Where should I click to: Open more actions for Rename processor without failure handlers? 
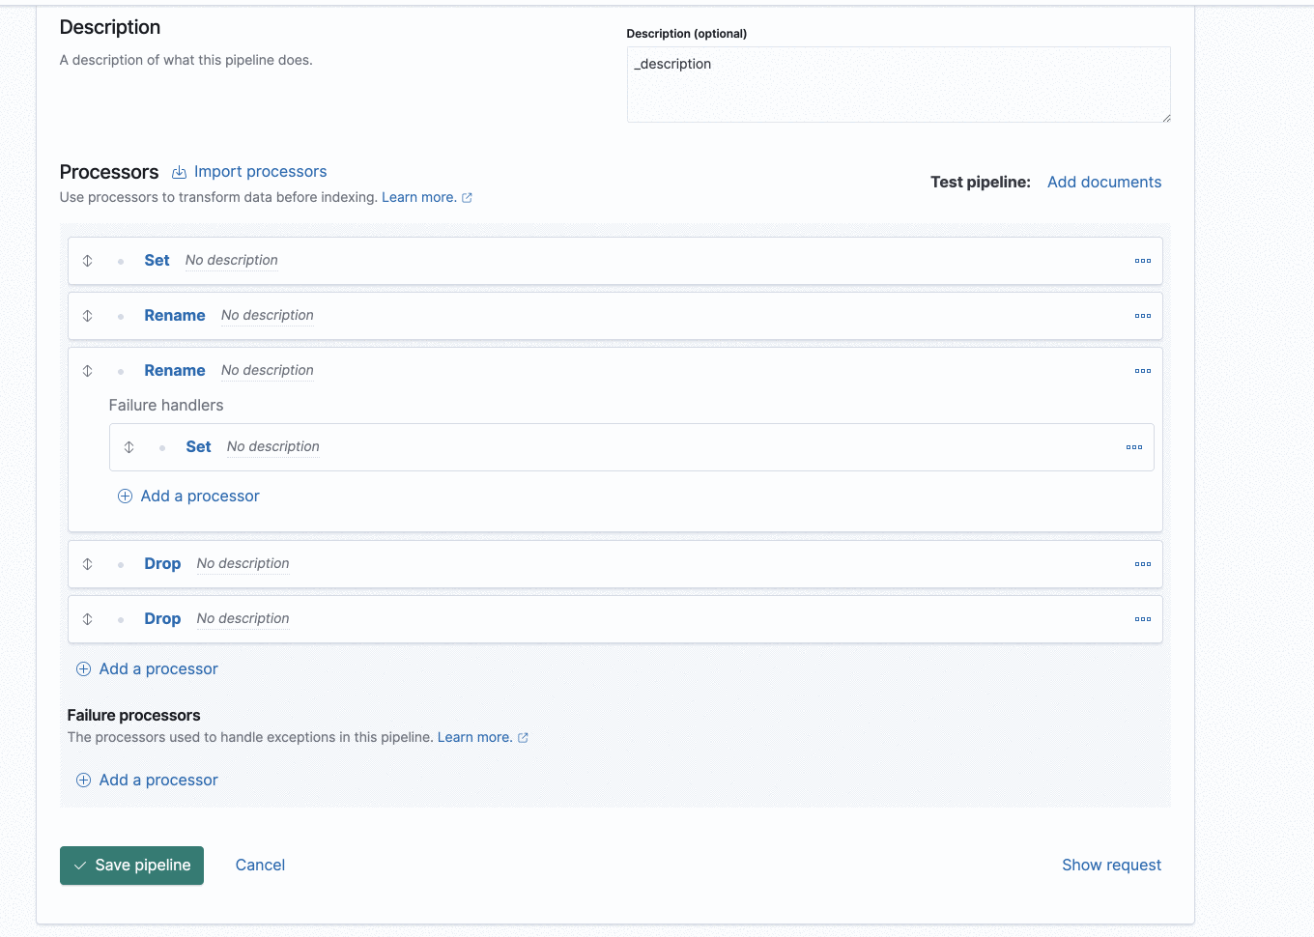(x=1143, y=316)
